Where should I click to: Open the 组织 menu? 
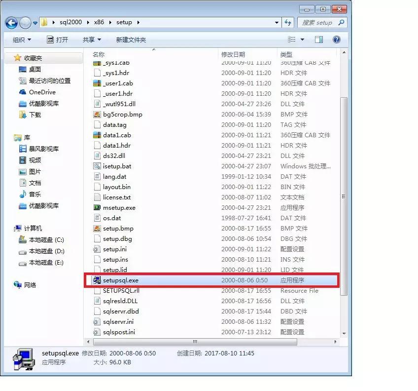tap(22, 40)
